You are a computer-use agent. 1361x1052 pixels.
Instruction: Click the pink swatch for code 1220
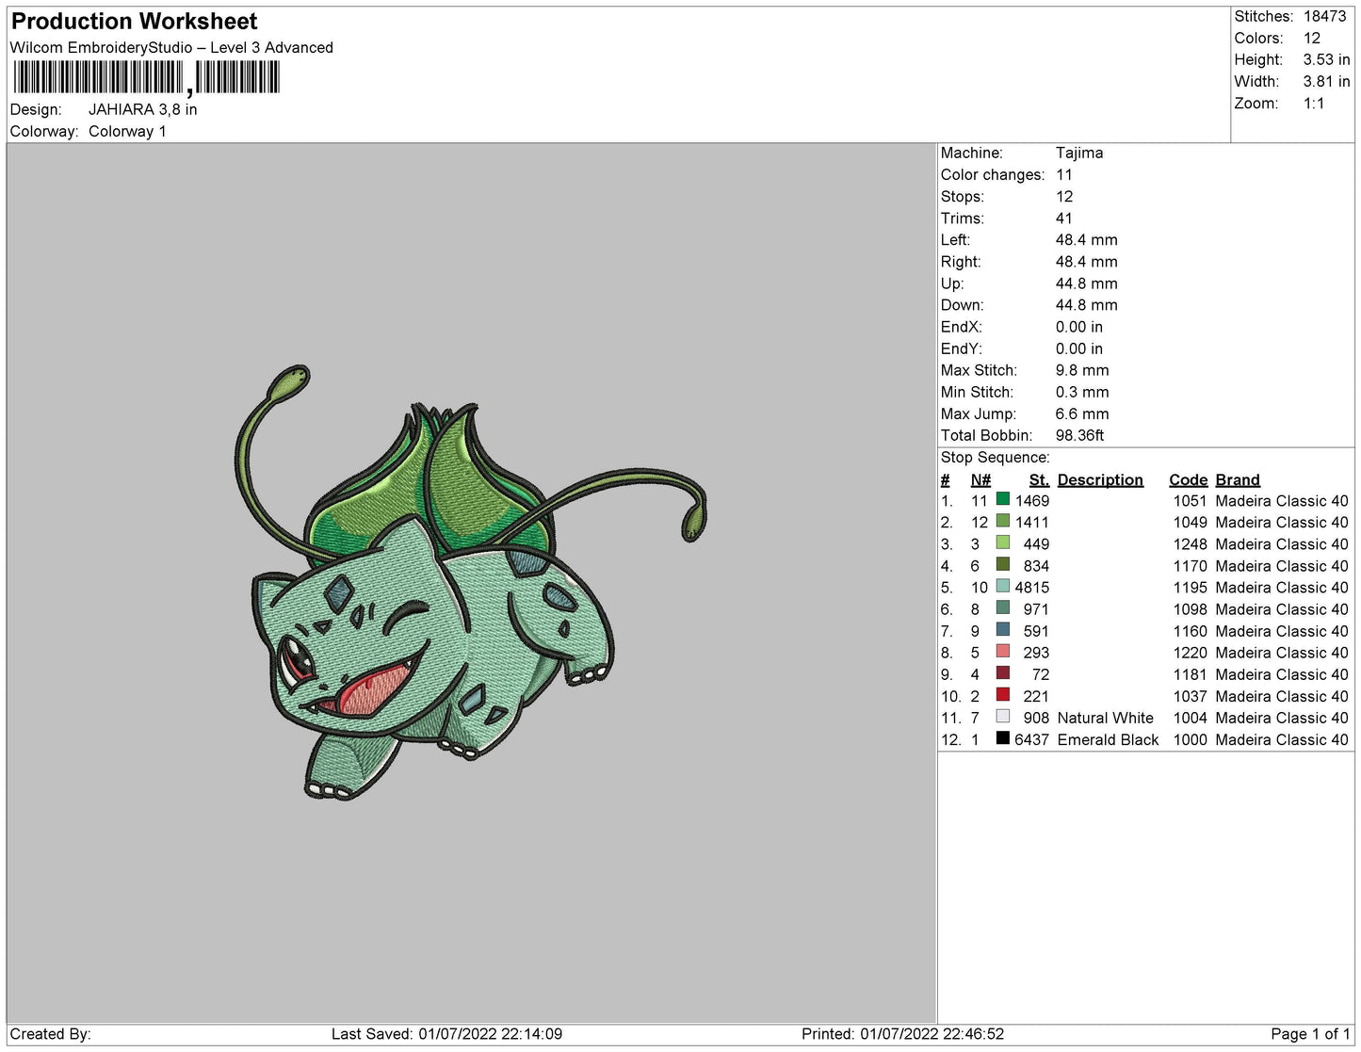[x=1003, y=652]
